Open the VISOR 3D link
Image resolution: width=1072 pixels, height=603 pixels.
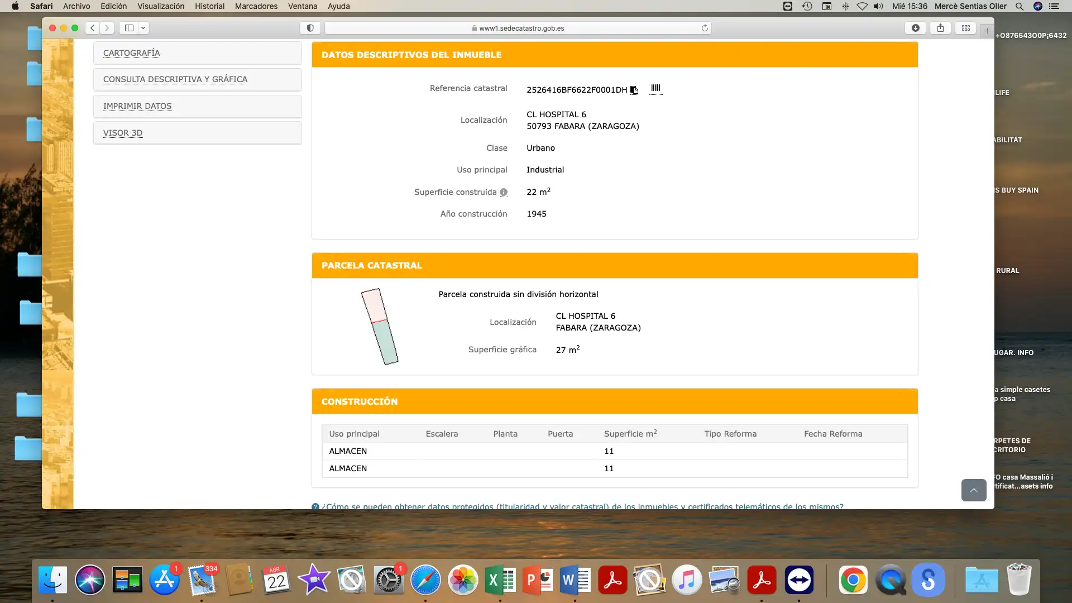[123, 133]
